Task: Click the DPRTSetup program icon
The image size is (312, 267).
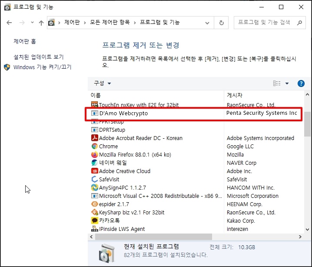Action: (95, 130)
